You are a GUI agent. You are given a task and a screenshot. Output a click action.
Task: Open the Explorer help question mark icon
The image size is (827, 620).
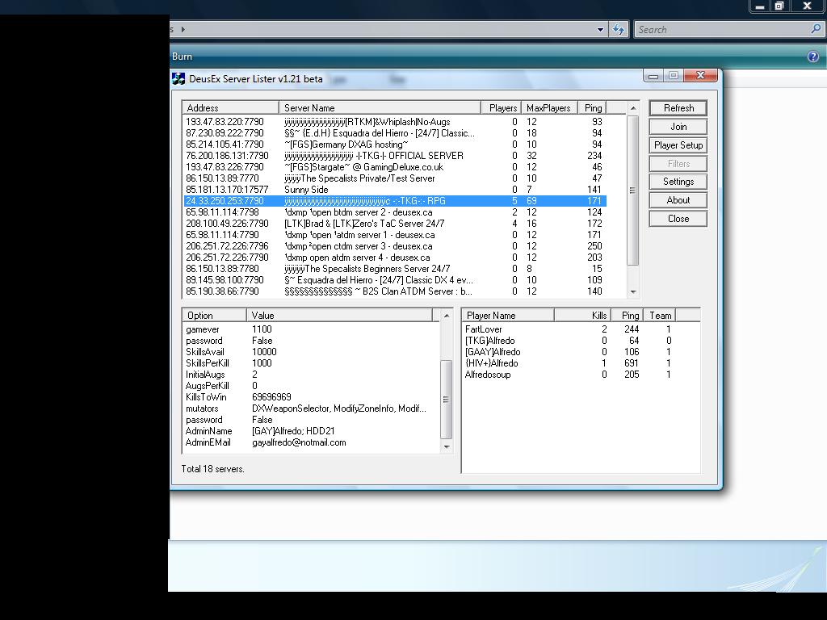(x=812, y=57)
